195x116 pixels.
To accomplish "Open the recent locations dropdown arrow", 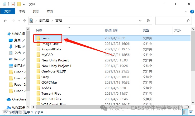I will [x=19, y=21].
